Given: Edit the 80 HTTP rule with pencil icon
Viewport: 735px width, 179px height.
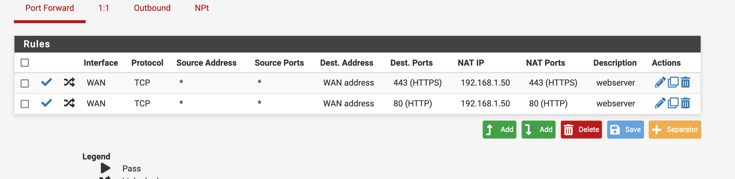Looking at the screenshot, I should pos(660,103).
